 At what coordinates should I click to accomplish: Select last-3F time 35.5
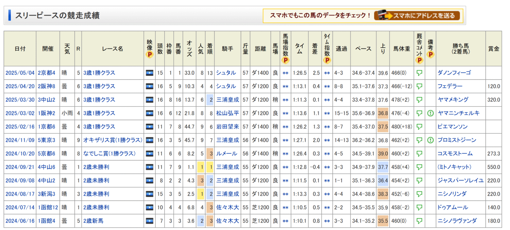383,221
